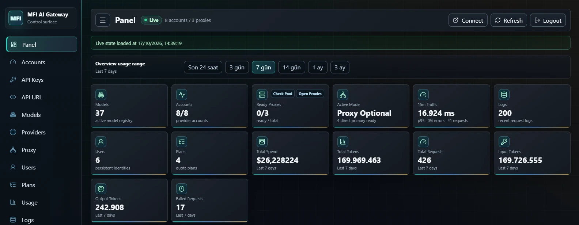Click the Check Pool button
This screenshot has width=579, height=225.
283,94
